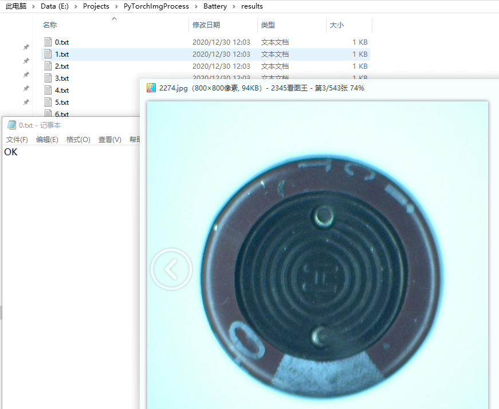499x409 pixels.
Task: Click the OK text in Notepad
Action: pyautogui.click(x=11, y=152)
